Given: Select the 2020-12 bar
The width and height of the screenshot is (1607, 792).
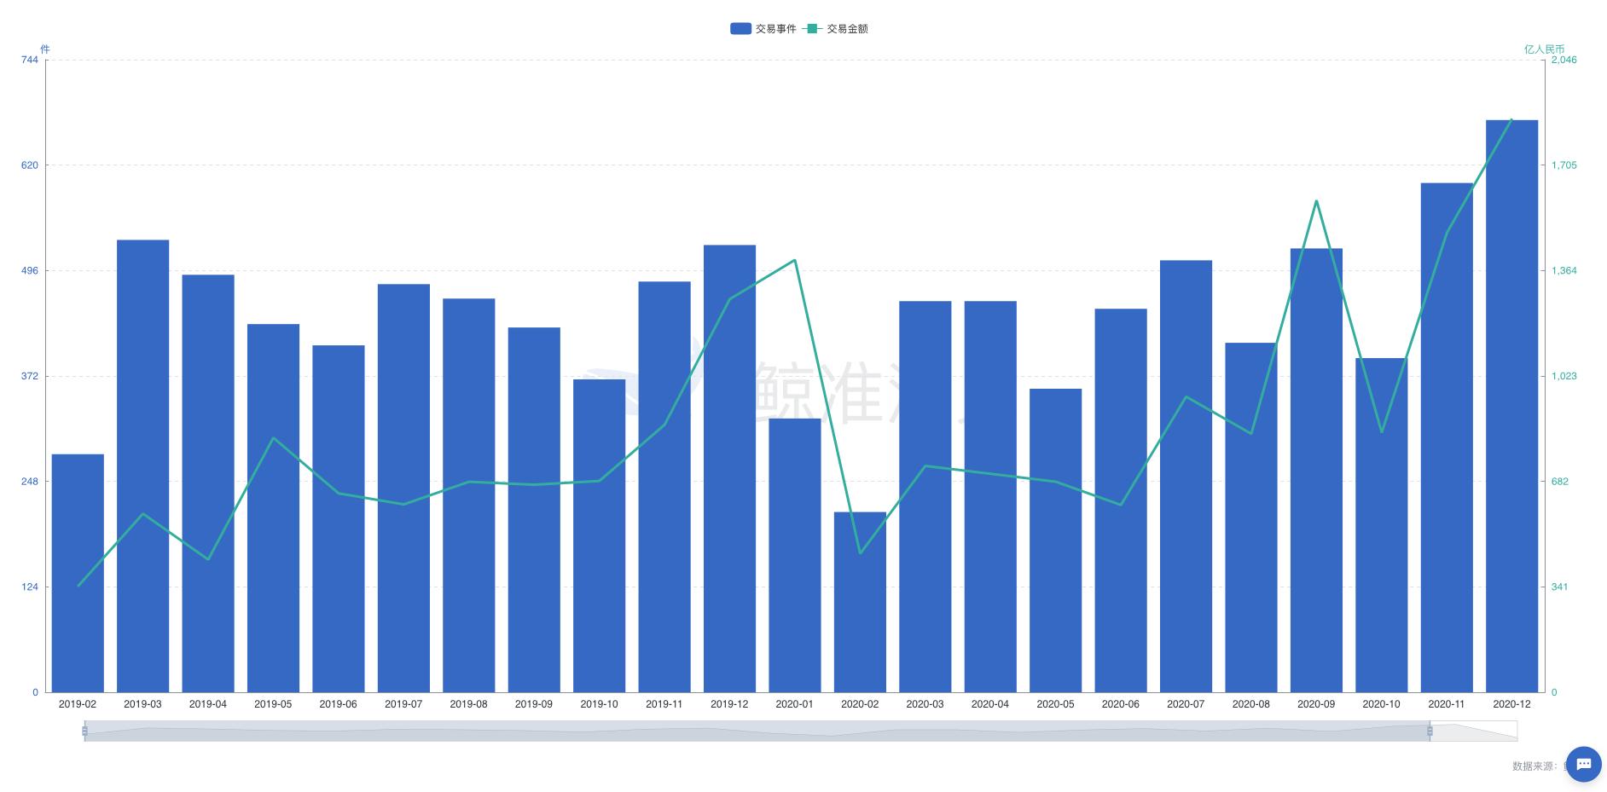Looking at the screenshot, I should point(1511,406).
